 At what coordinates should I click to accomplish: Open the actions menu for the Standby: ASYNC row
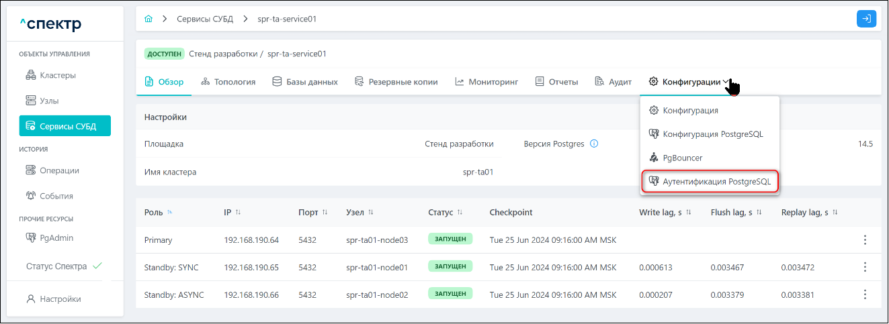865,294
